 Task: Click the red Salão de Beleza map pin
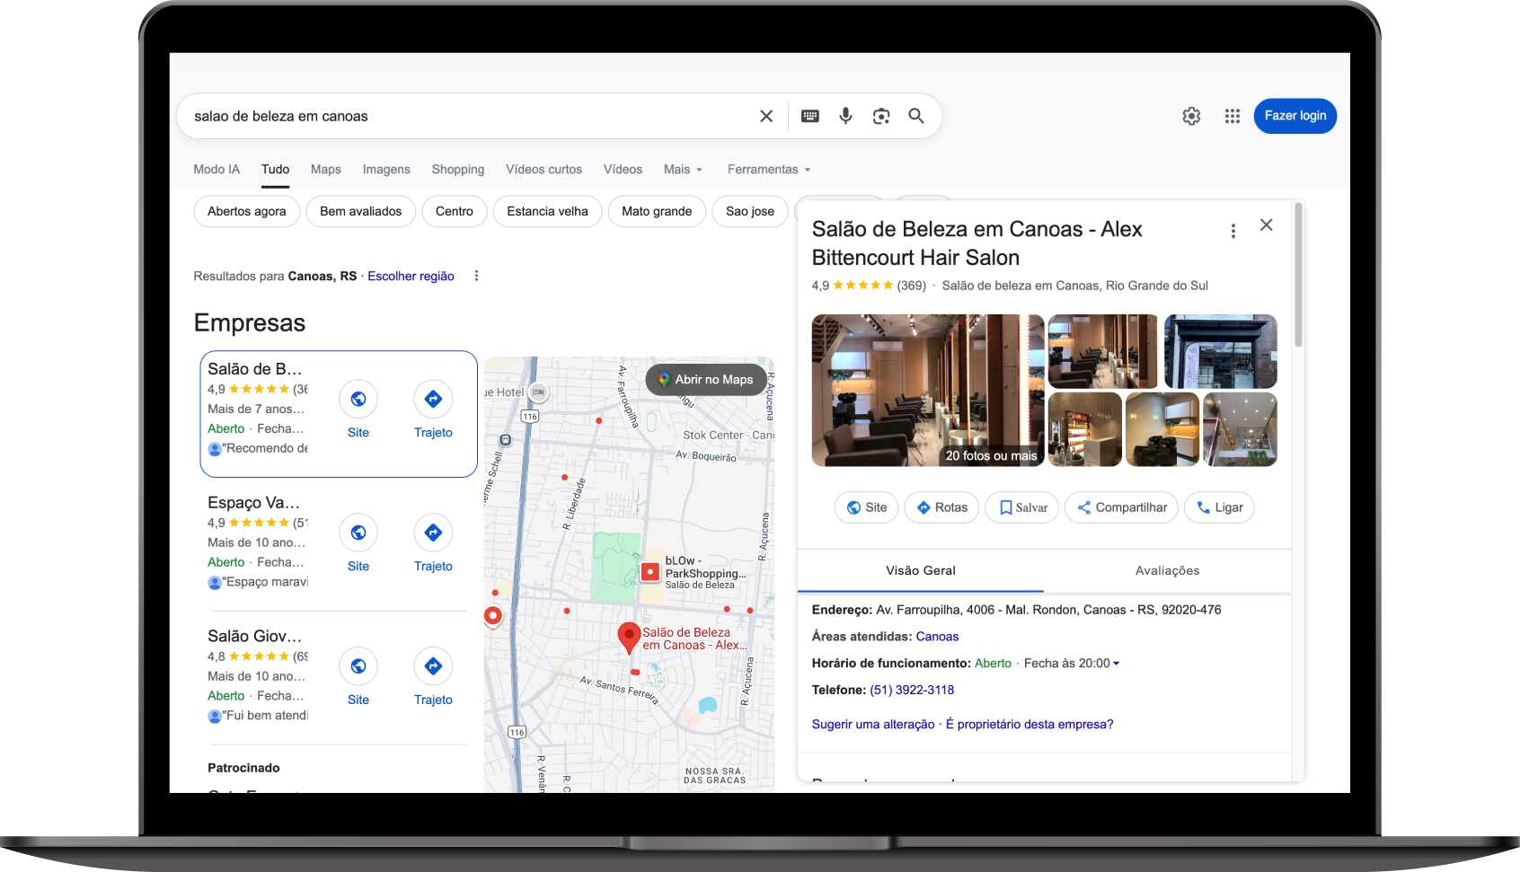[x=629, y=638]
